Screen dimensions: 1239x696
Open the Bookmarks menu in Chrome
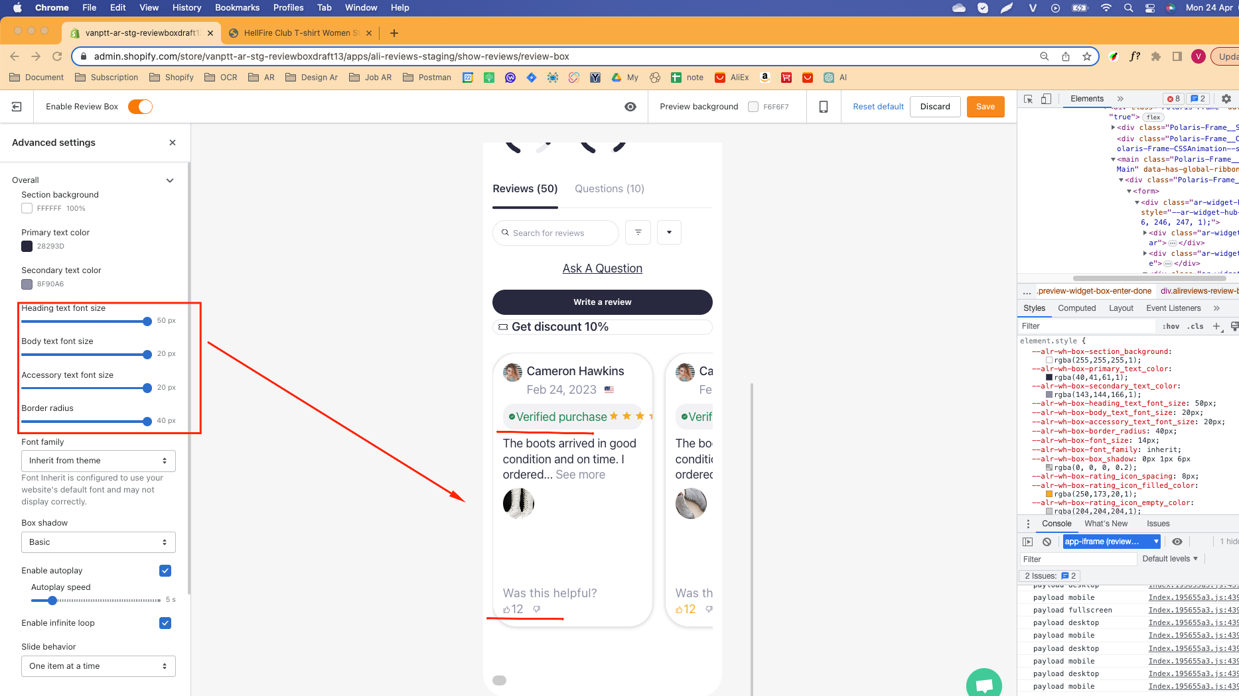(x=237, y=7)
